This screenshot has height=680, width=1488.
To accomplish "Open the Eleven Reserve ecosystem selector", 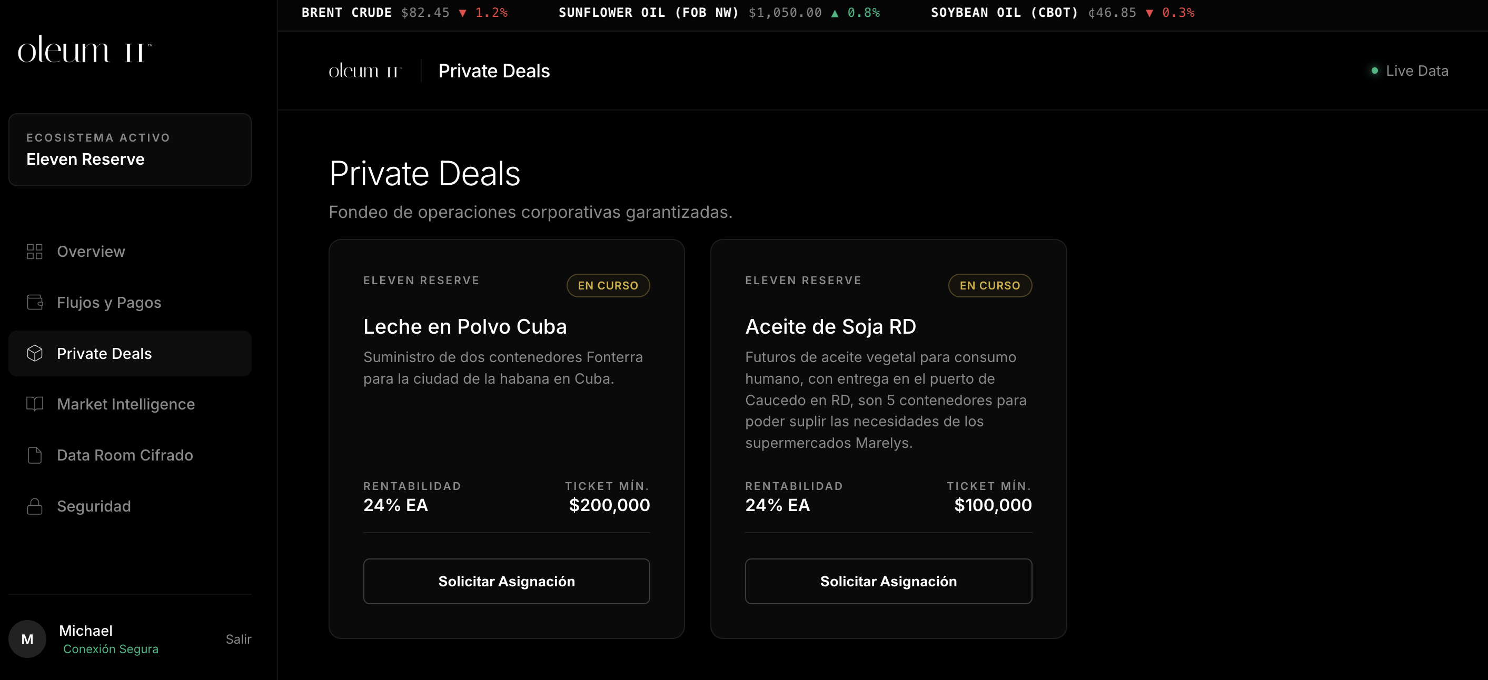I will (x=130, y=150).
